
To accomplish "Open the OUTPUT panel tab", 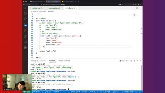I will click(x=43, y=61).
